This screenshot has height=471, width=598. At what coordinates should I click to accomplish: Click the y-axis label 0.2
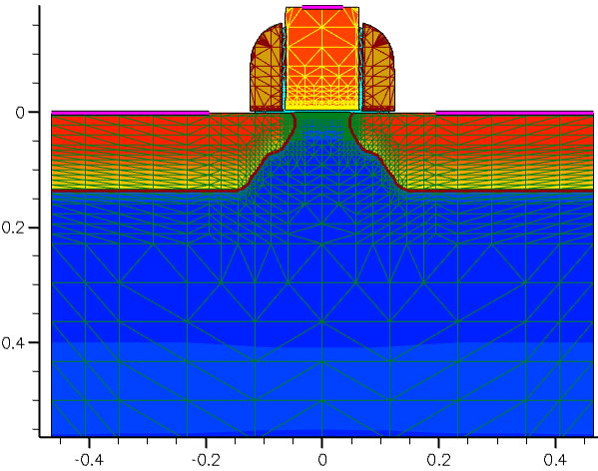click(15, 228)
